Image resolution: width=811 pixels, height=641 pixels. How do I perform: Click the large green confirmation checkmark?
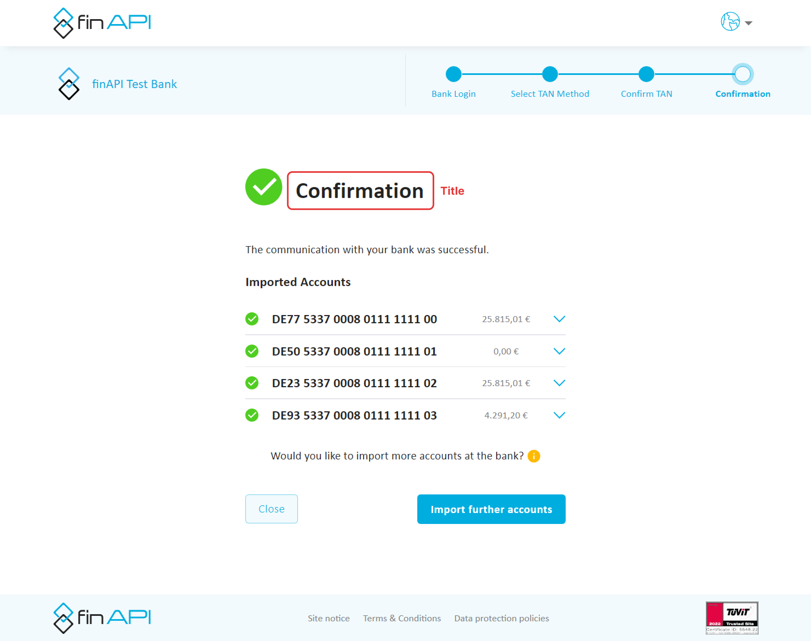263,187
